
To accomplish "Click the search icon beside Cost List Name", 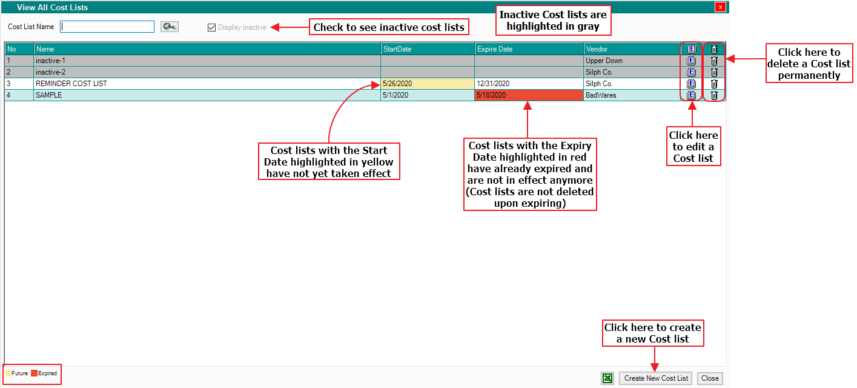I will tap(169, 27).
